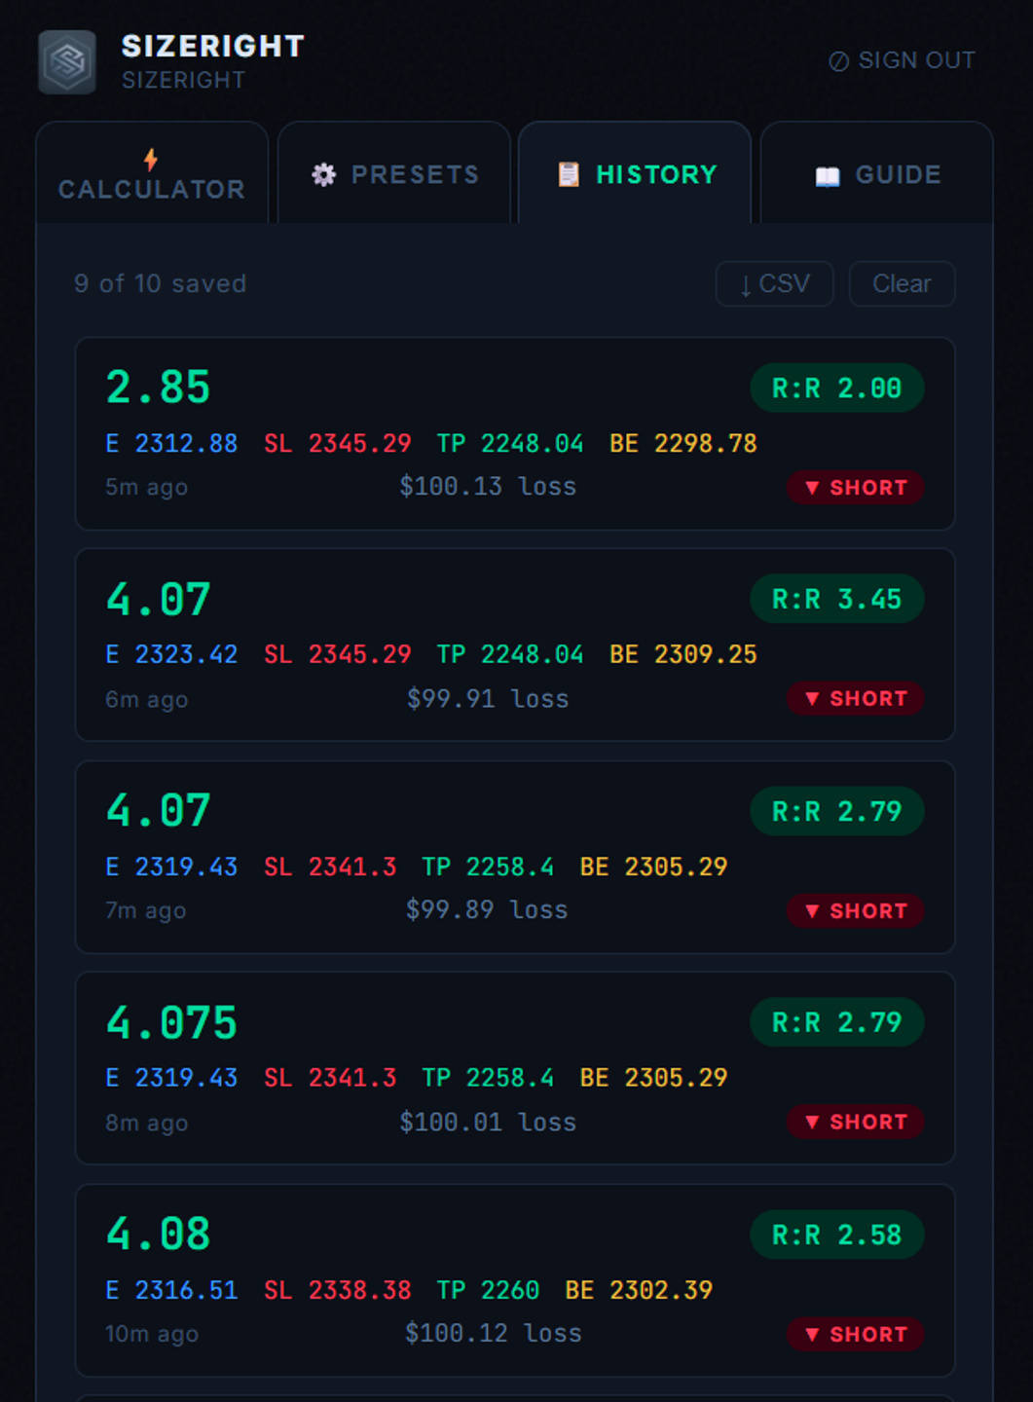The image size is (1033, 1402).
Task: Click the gear icon in Presets tab
Action: [324, 174]
